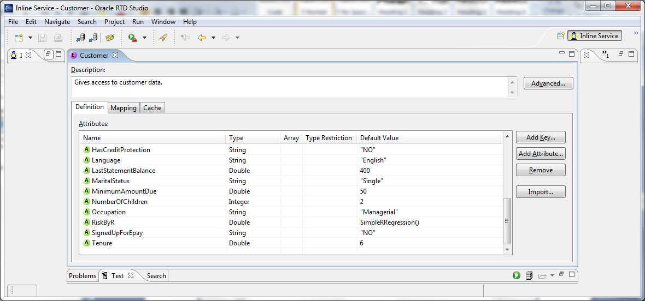Switch to the Problems tab

click(83, 276)
